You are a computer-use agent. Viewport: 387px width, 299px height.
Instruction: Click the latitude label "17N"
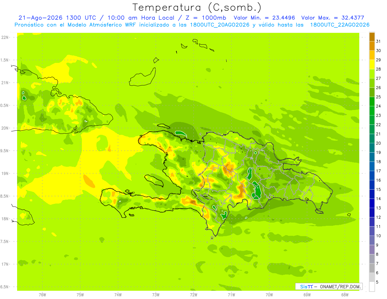(x=5, y=264)
